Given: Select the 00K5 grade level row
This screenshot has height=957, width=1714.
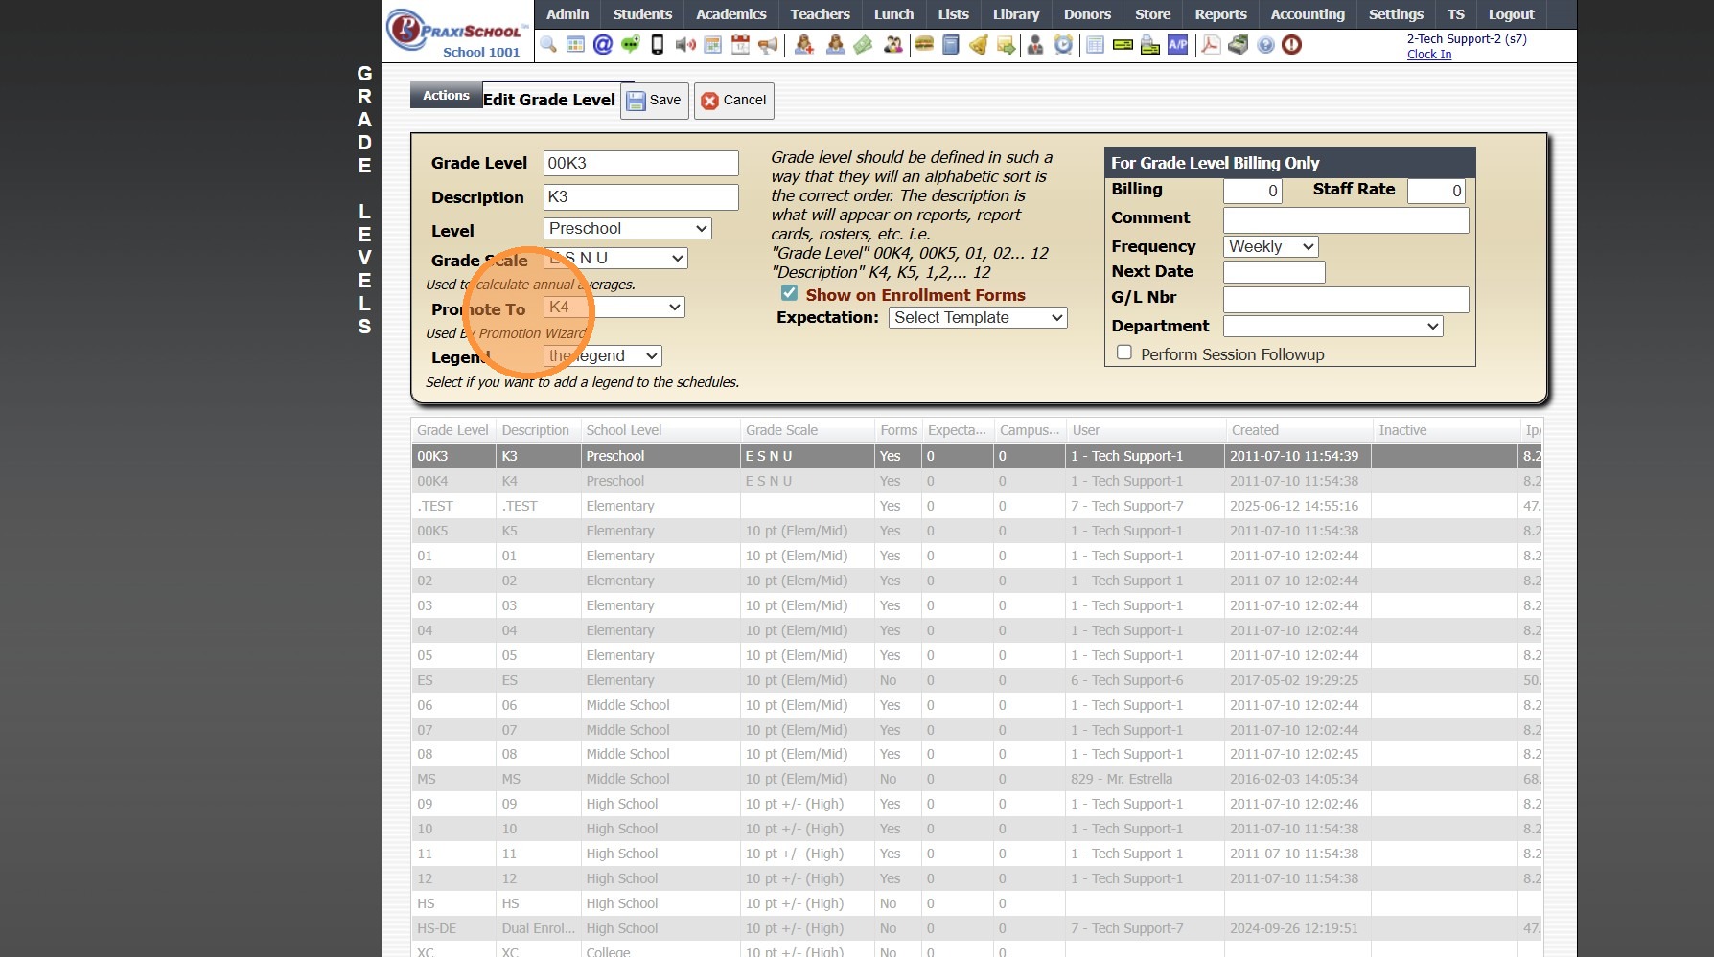Looking at the screenshot, I should click(x=976, y=531).
